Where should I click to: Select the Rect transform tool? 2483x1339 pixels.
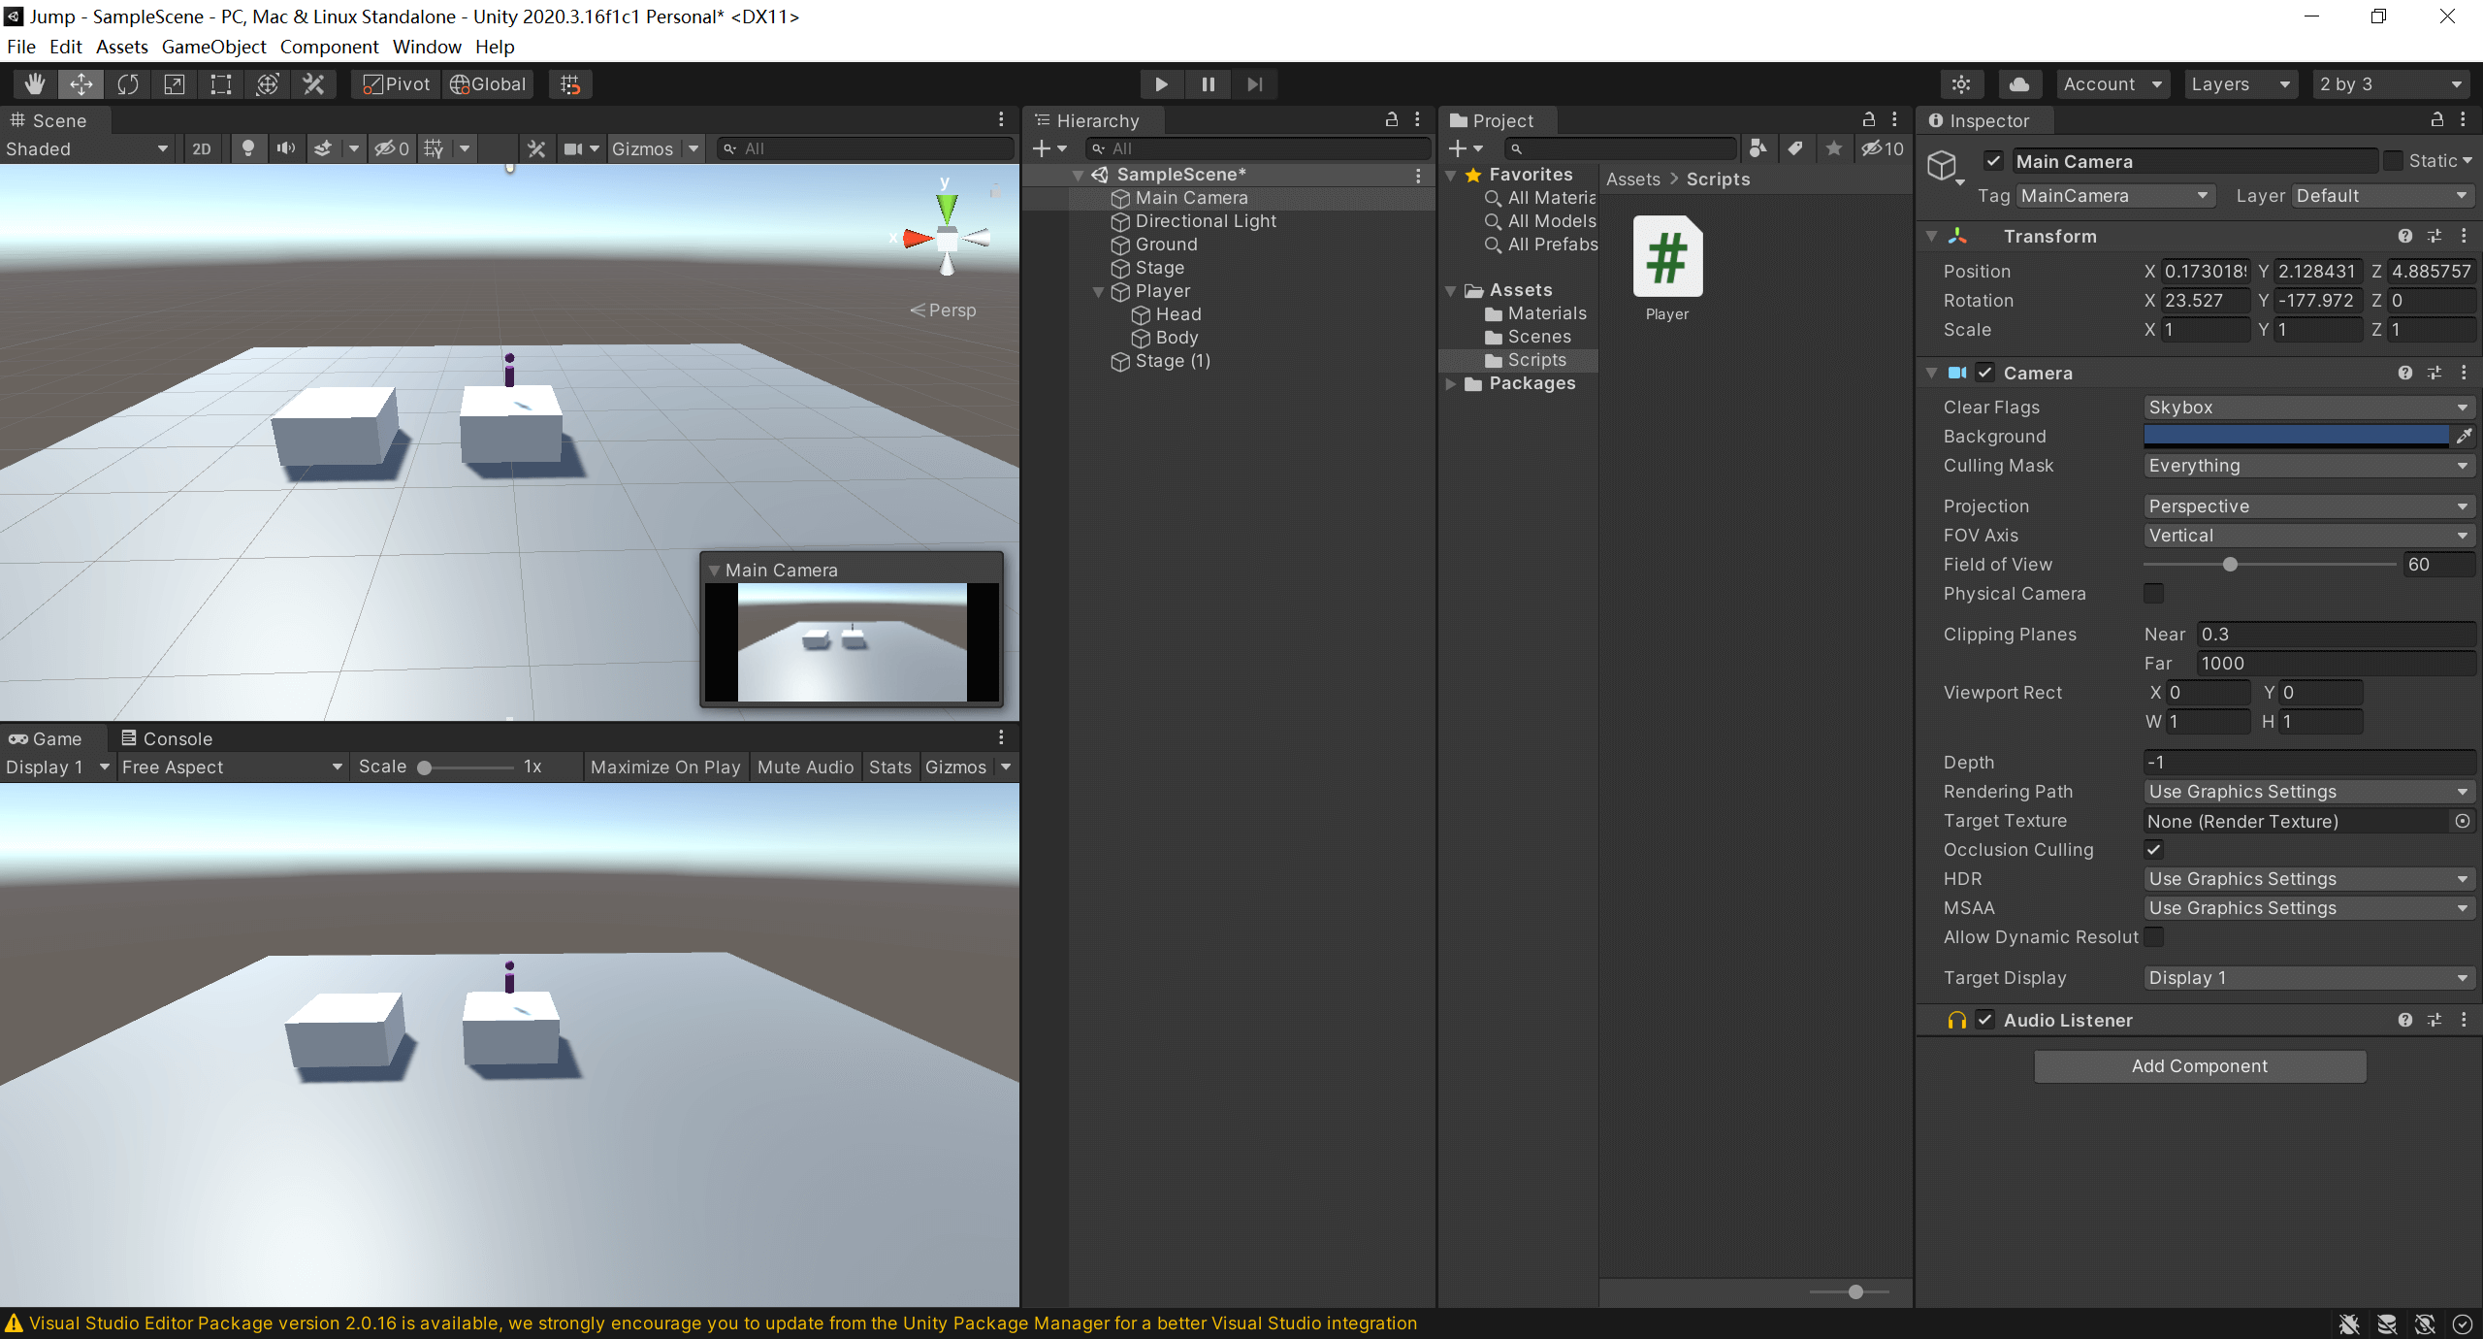[221, 84]
